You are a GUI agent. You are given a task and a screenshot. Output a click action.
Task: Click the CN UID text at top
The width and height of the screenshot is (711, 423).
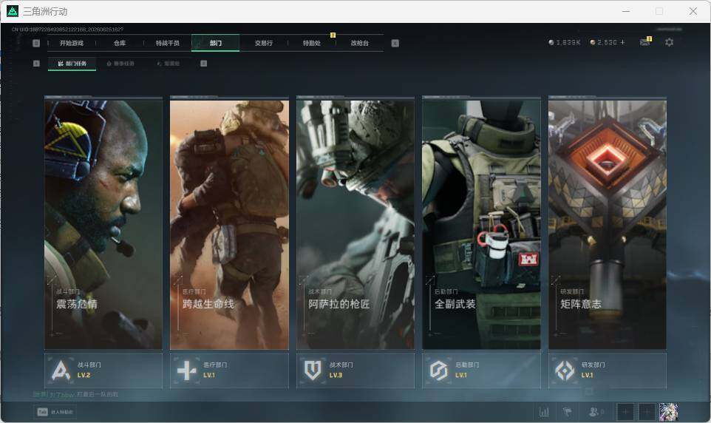click(67, 29)
